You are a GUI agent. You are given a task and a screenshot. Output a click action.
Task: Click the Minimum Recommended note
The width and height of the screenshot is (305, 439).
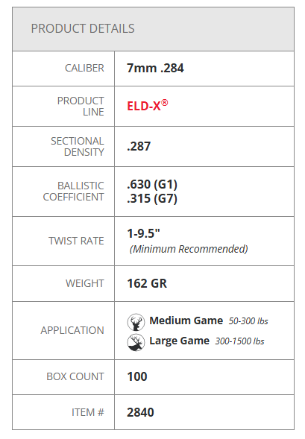[189, 249]
